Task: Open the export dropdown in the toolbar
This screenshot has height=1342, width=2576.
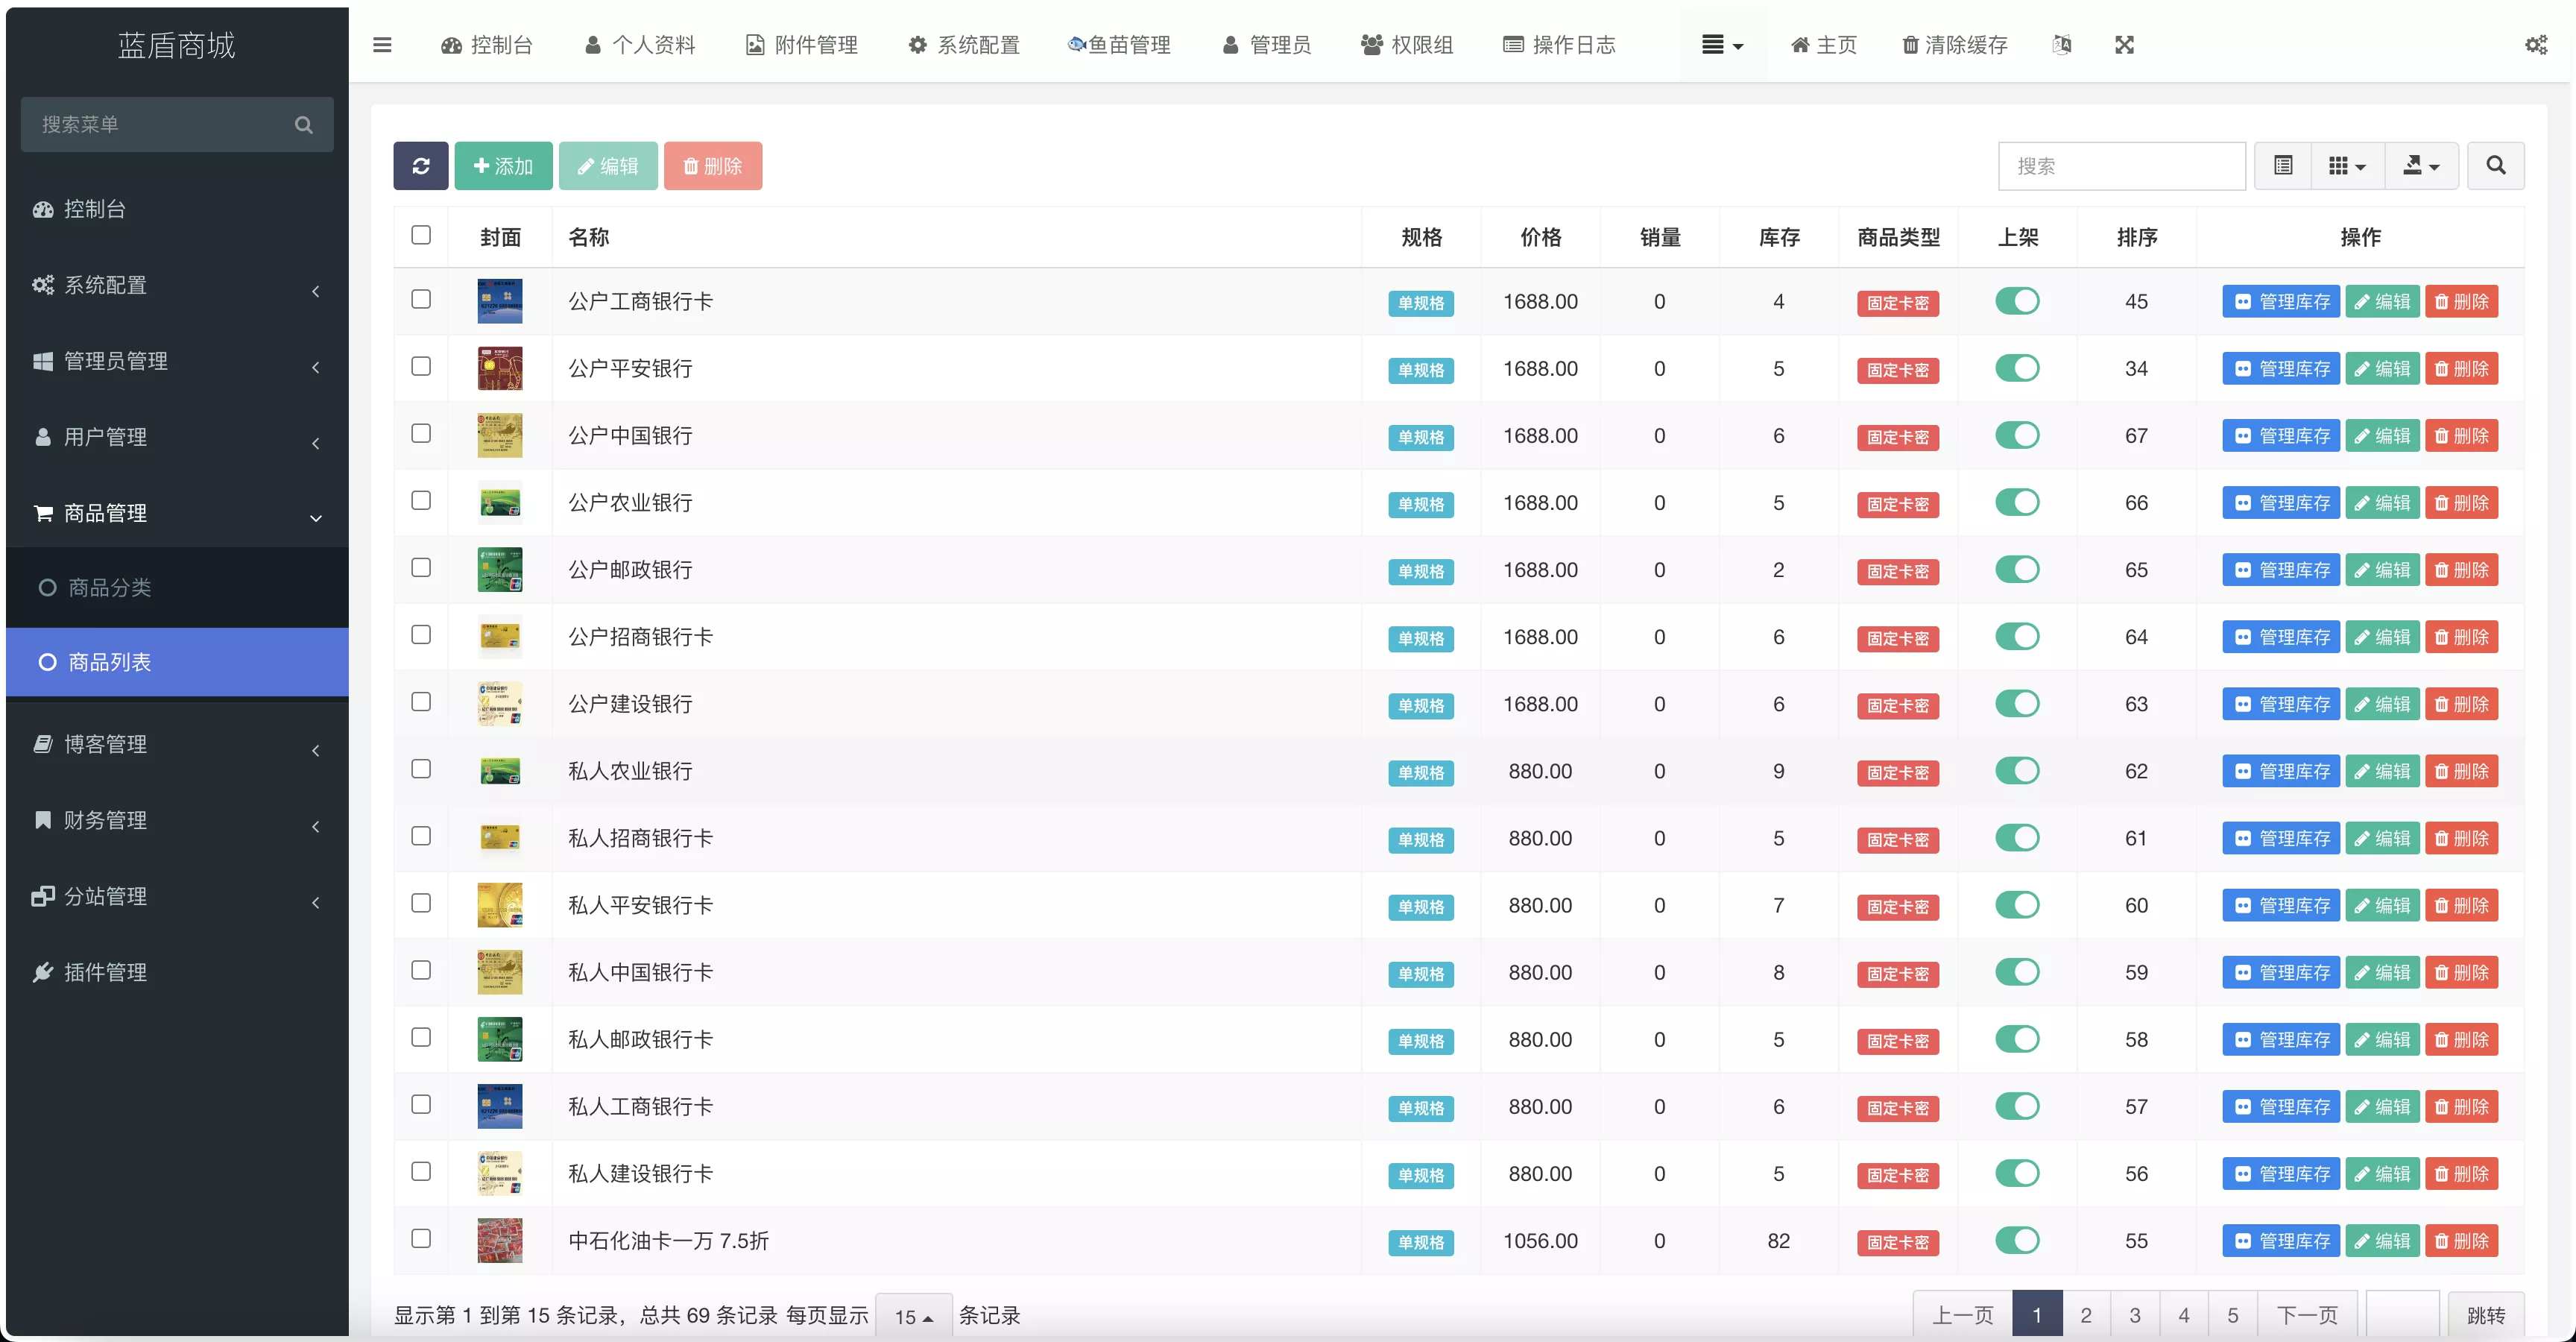Action: point(2420,165)
